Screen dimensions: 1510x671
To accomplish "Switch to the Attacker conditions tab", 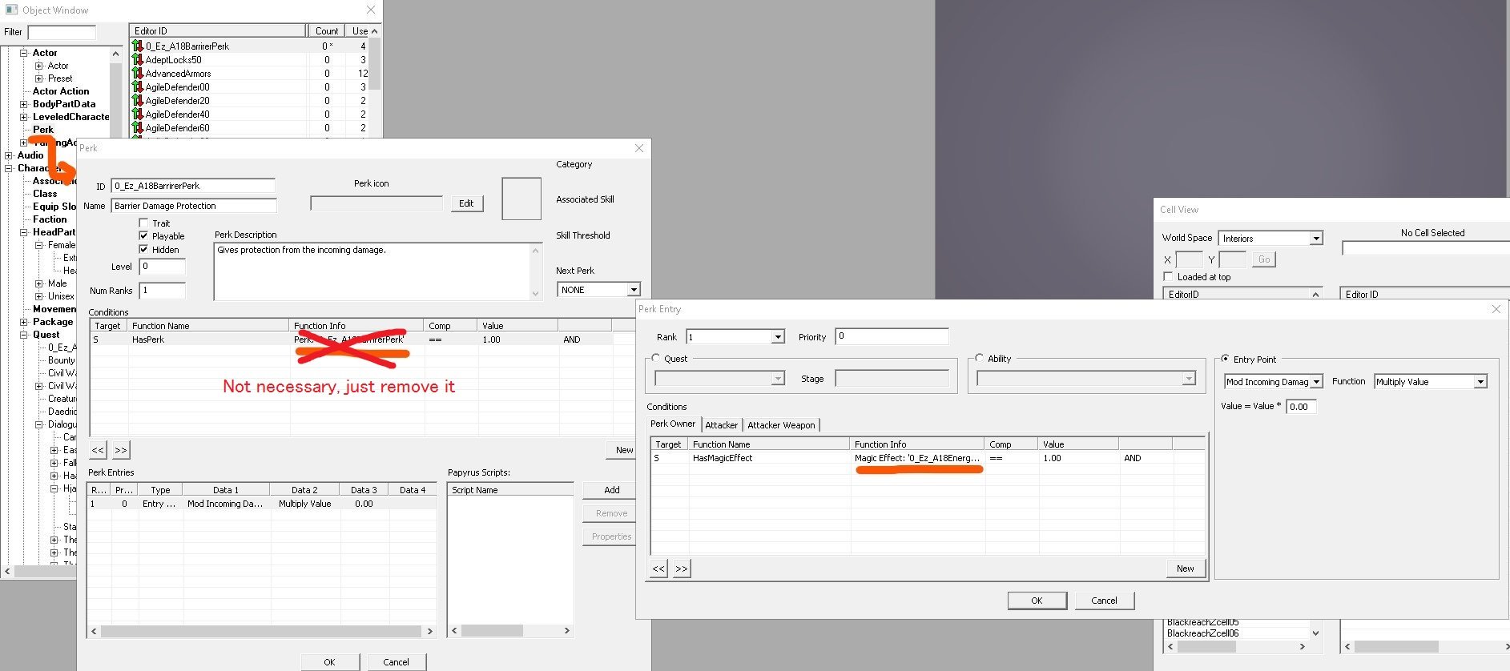I will click(722, 425).
